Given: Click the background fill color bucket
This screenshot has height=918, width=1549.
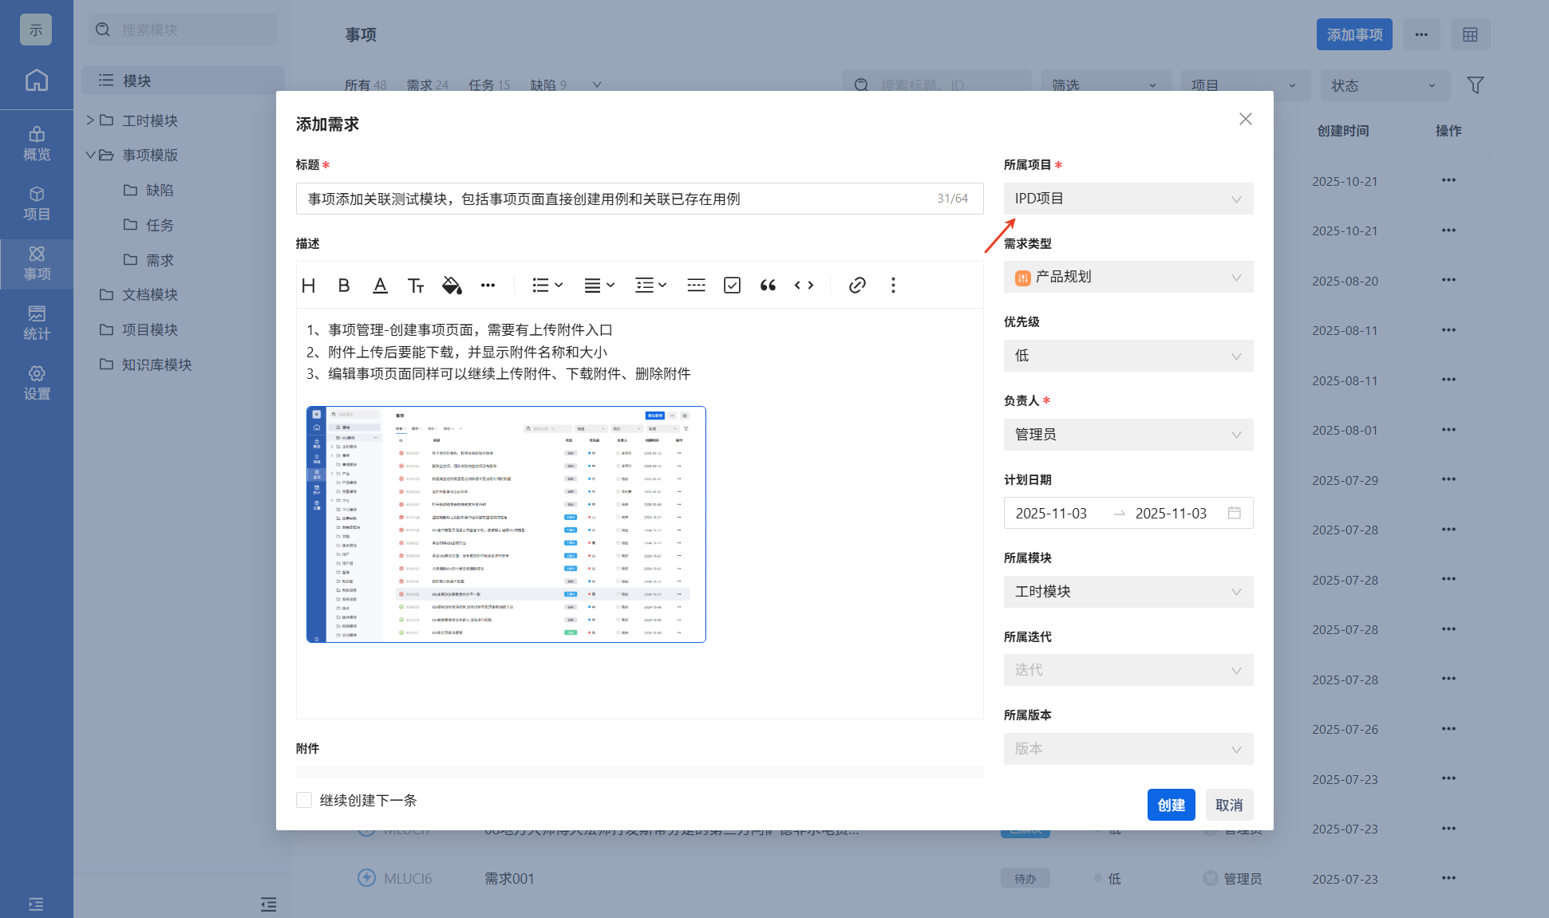Looking at the screenshot, I should pyautogui.click(x=452, y=286).
